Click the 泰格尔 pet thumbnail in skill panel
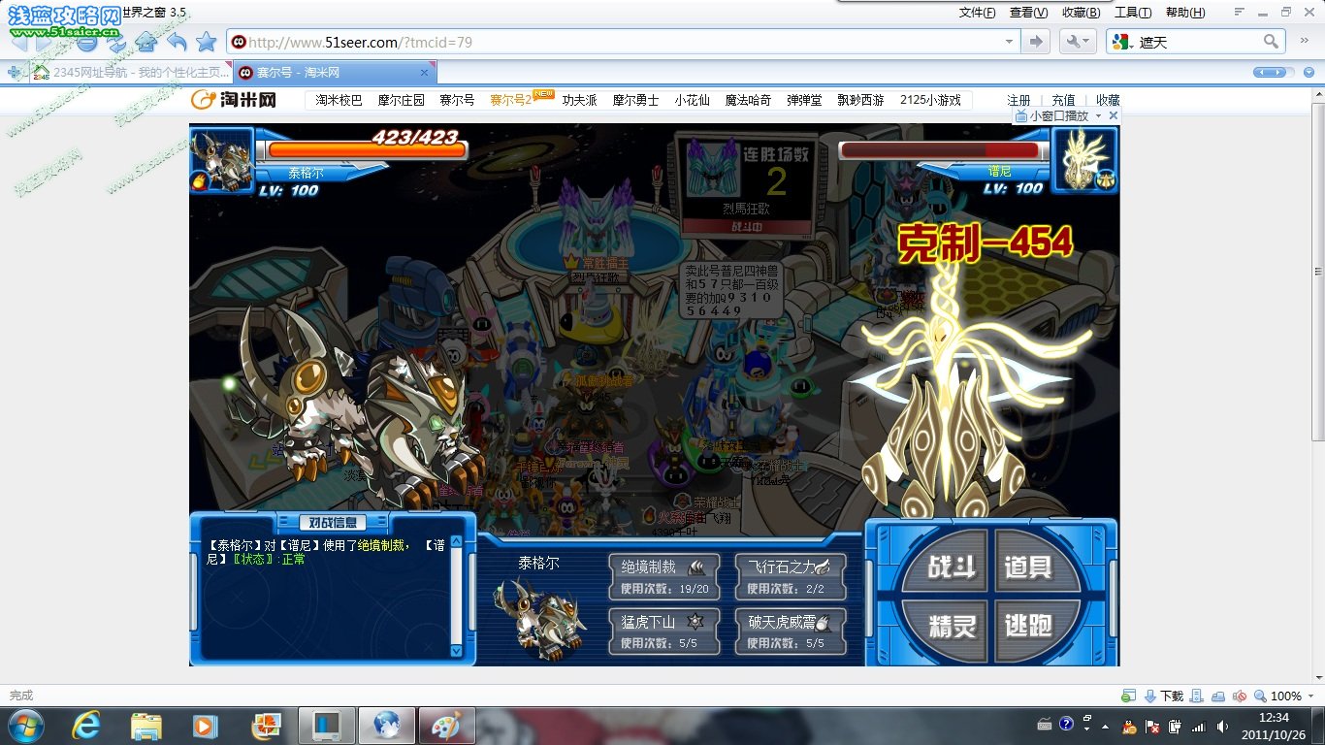 [539, 618]
